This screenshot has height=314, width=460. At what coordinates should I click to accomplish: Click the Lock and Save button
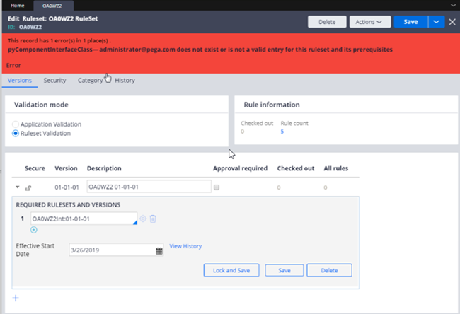[231, 269]
